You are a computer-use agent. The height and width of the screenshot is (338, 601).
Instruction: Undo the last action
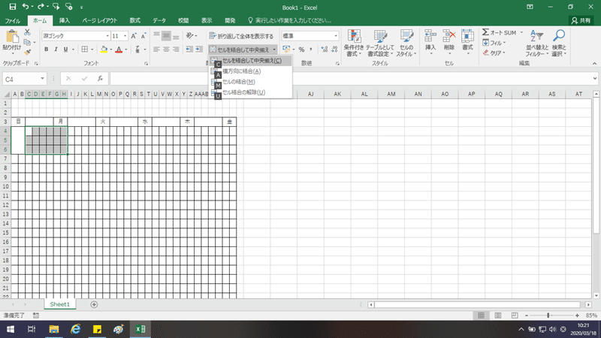click(26, 7)
